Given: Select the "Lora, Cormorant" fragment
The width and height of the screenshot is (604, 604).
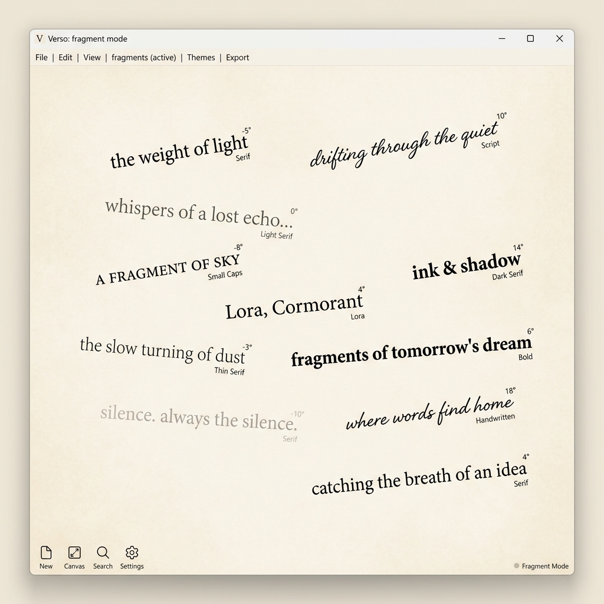Looking at the screenshot, I should 294,307.
